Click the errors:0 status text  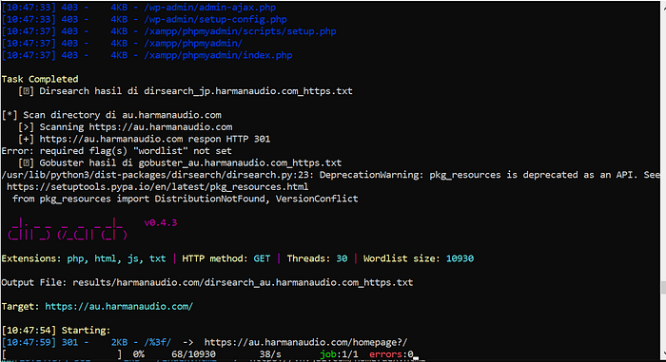click(391, 354)
